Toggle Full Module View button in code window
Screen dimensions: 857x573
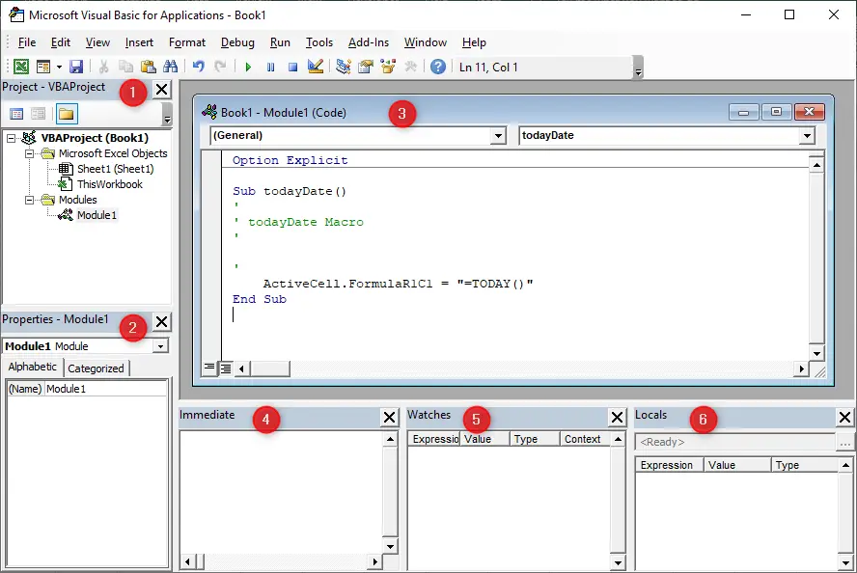point(226,368)
